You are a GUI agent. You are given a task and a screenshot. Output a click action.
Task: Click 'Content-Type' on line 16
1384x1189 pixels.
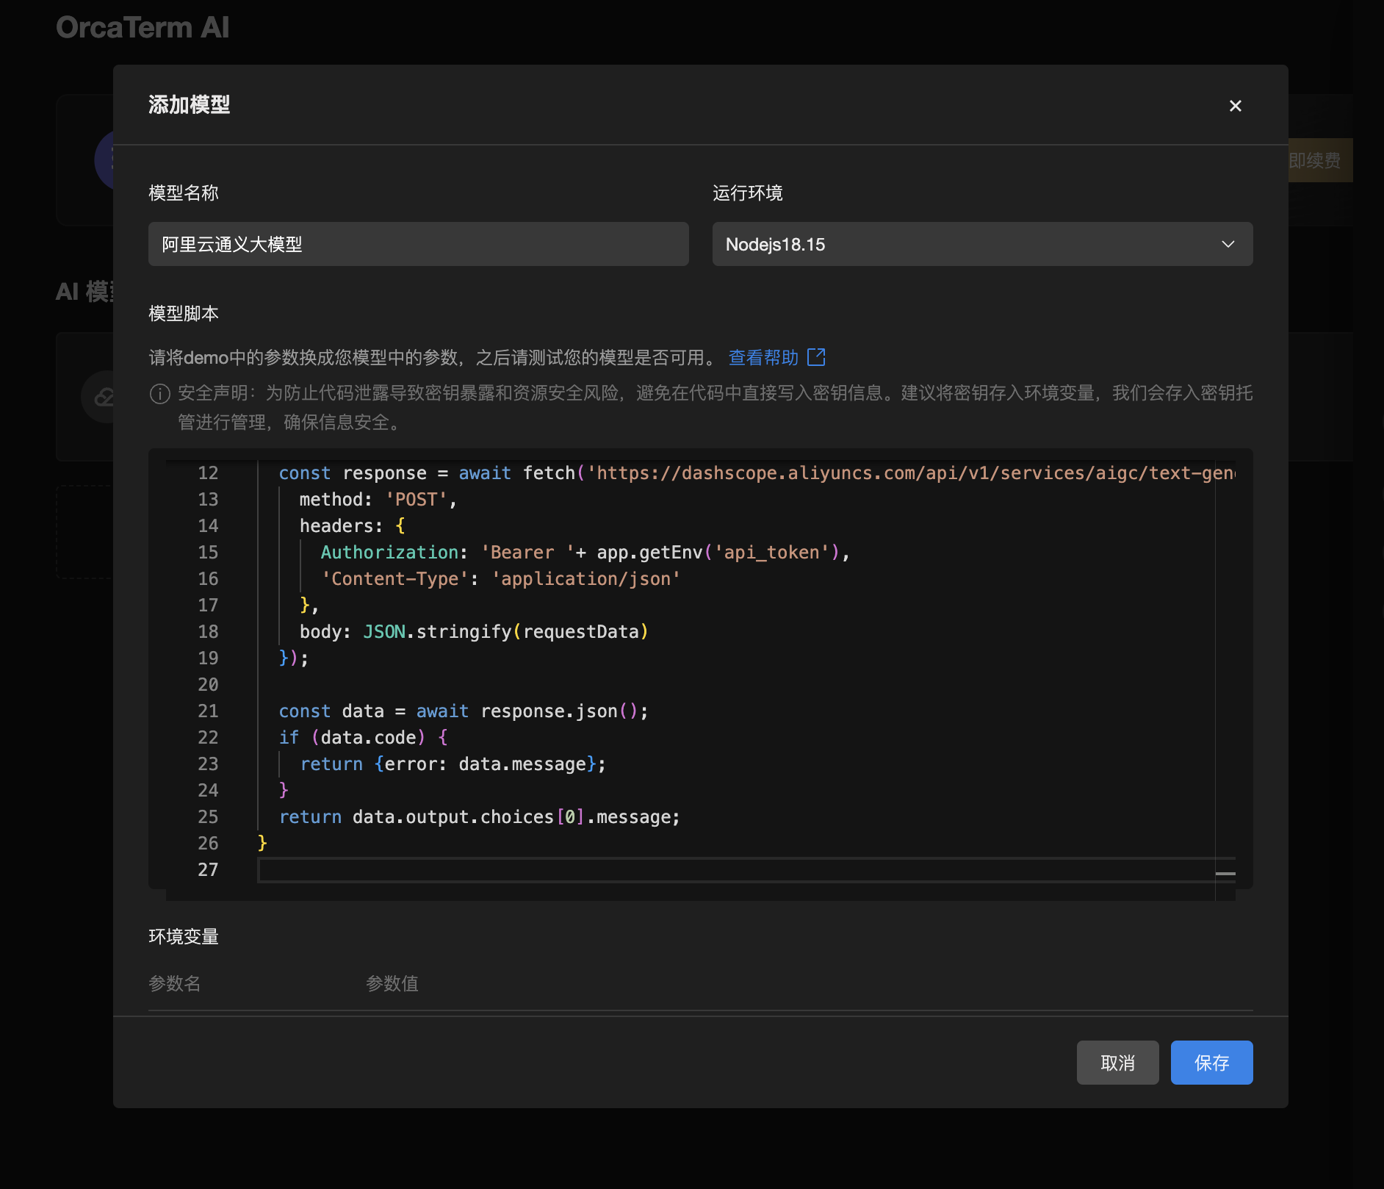coord(394,579)
